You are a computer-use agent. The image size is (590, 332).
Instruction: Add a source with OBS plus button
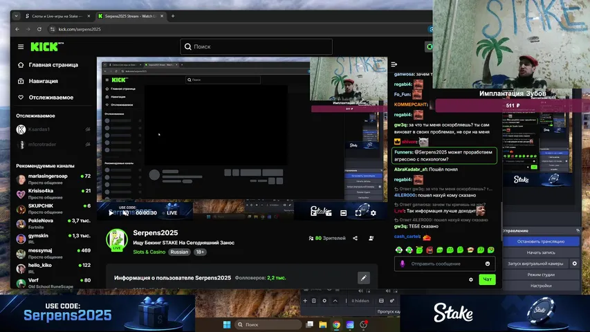click(x=305, y=301)
